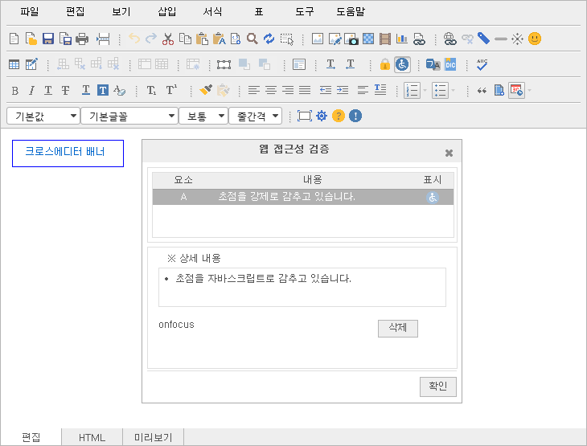
Task: Open the 서식 menu
Action: (212, 11)
